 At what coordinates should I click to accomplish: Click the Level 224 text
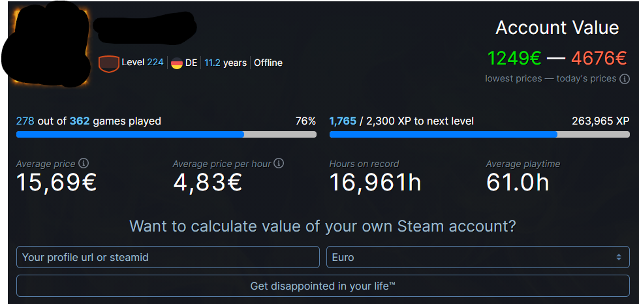point(143,63)
